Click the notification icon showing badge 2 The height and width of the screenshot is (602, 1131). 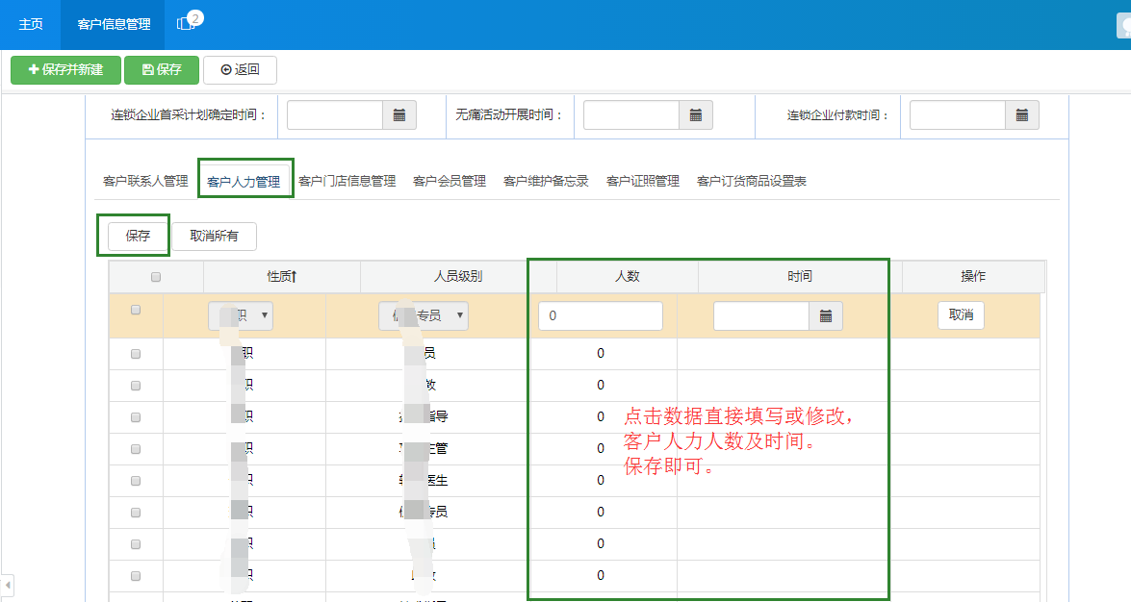tap(184, 24)
